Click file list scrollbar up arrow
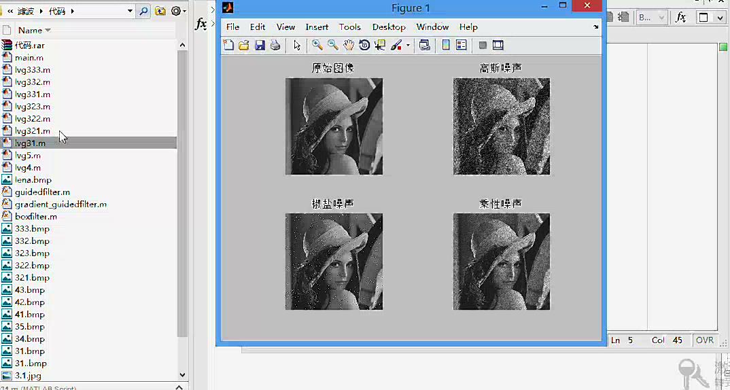This screenshot has height=390, width=730. click(182, 45)
